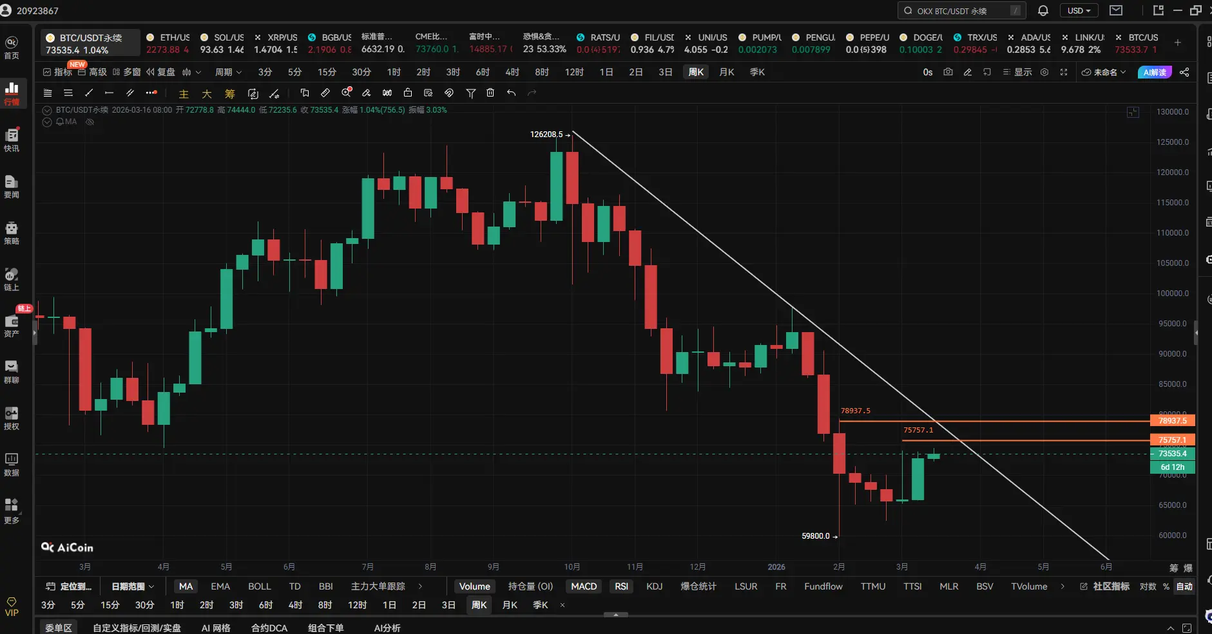Open the 策略 strategy sidebar icon
The image size is (1212, 634).
click(12, 232)
